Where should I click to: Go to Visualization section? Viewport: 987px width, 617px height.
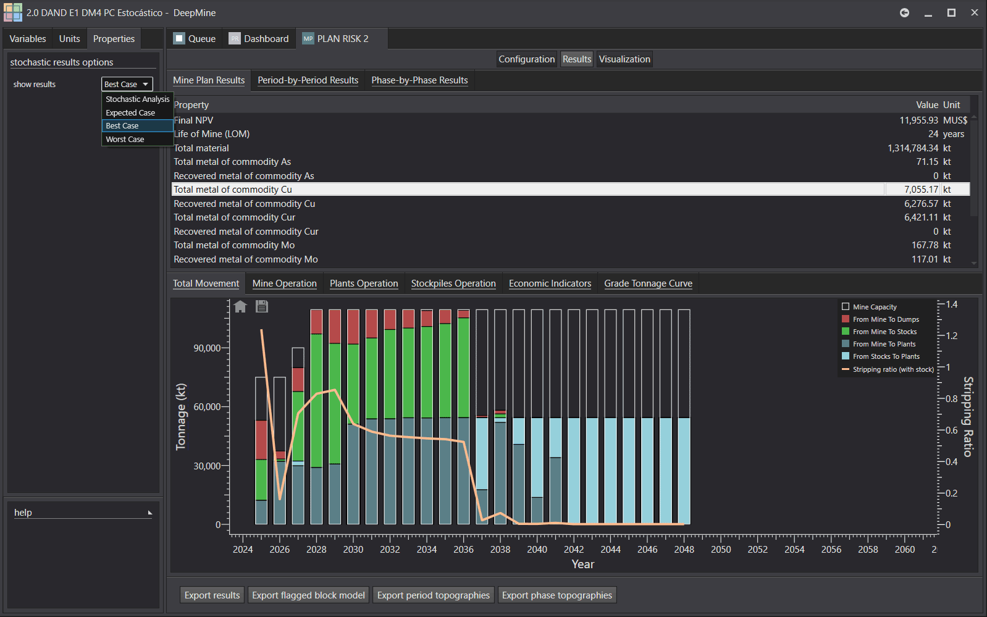(624, 59)
